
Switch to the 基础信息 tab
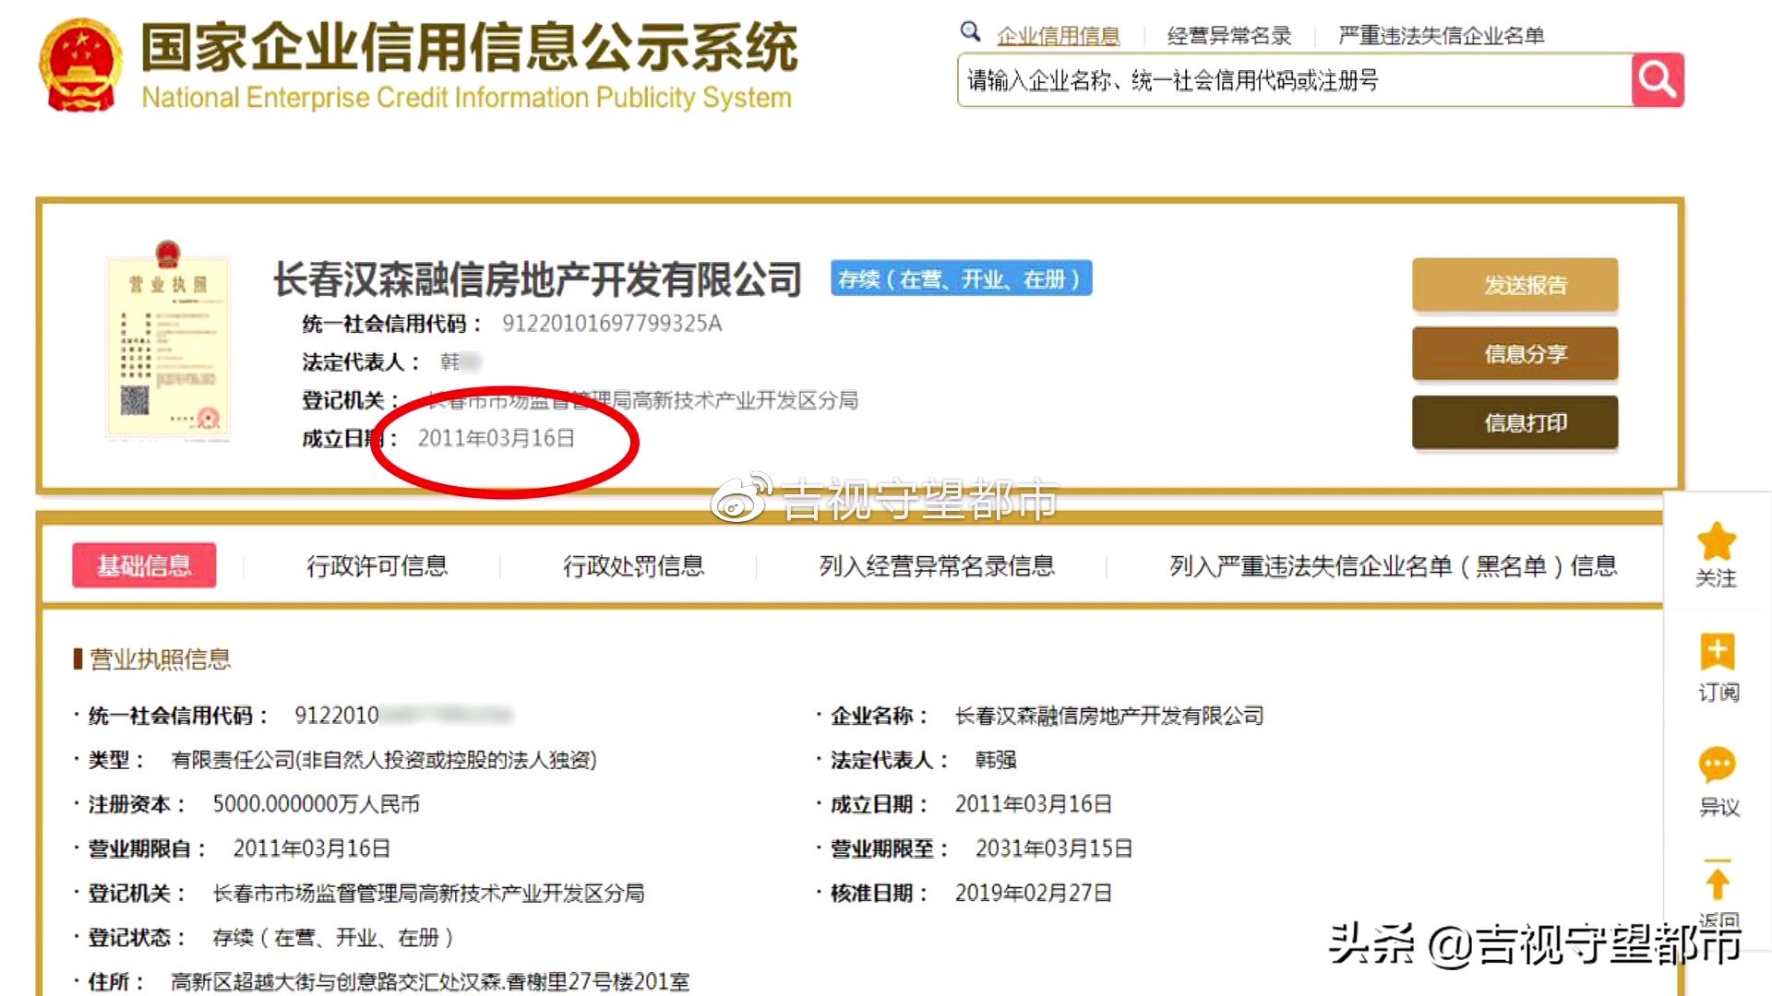point(144,565)
